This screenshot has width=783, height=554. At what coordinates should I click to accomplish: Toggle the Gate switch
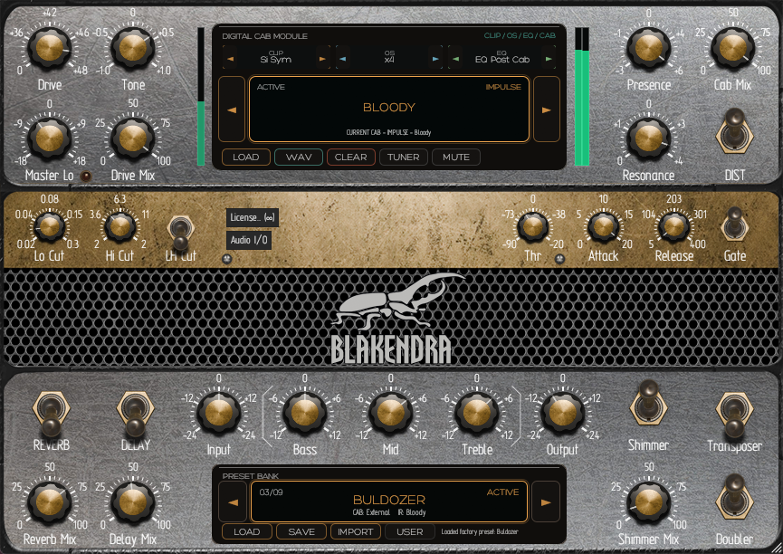pyautogui.click(x=734, y=225)
